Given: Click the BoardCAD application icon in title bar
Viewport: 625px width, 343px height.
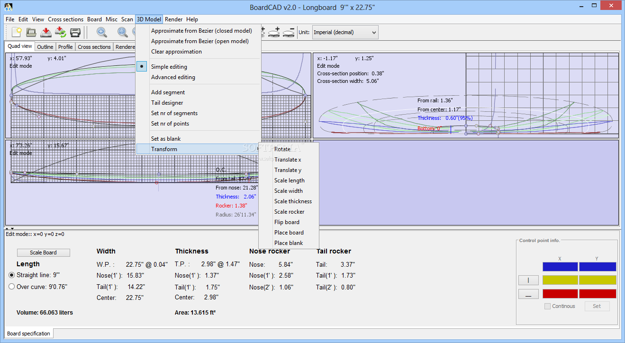Looking at the screenshot, I should pyautogui.click(x=8, y=7).
